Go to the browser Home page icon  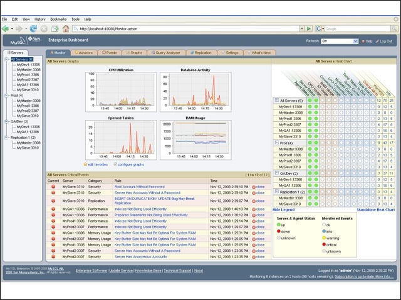click(66, 29)
